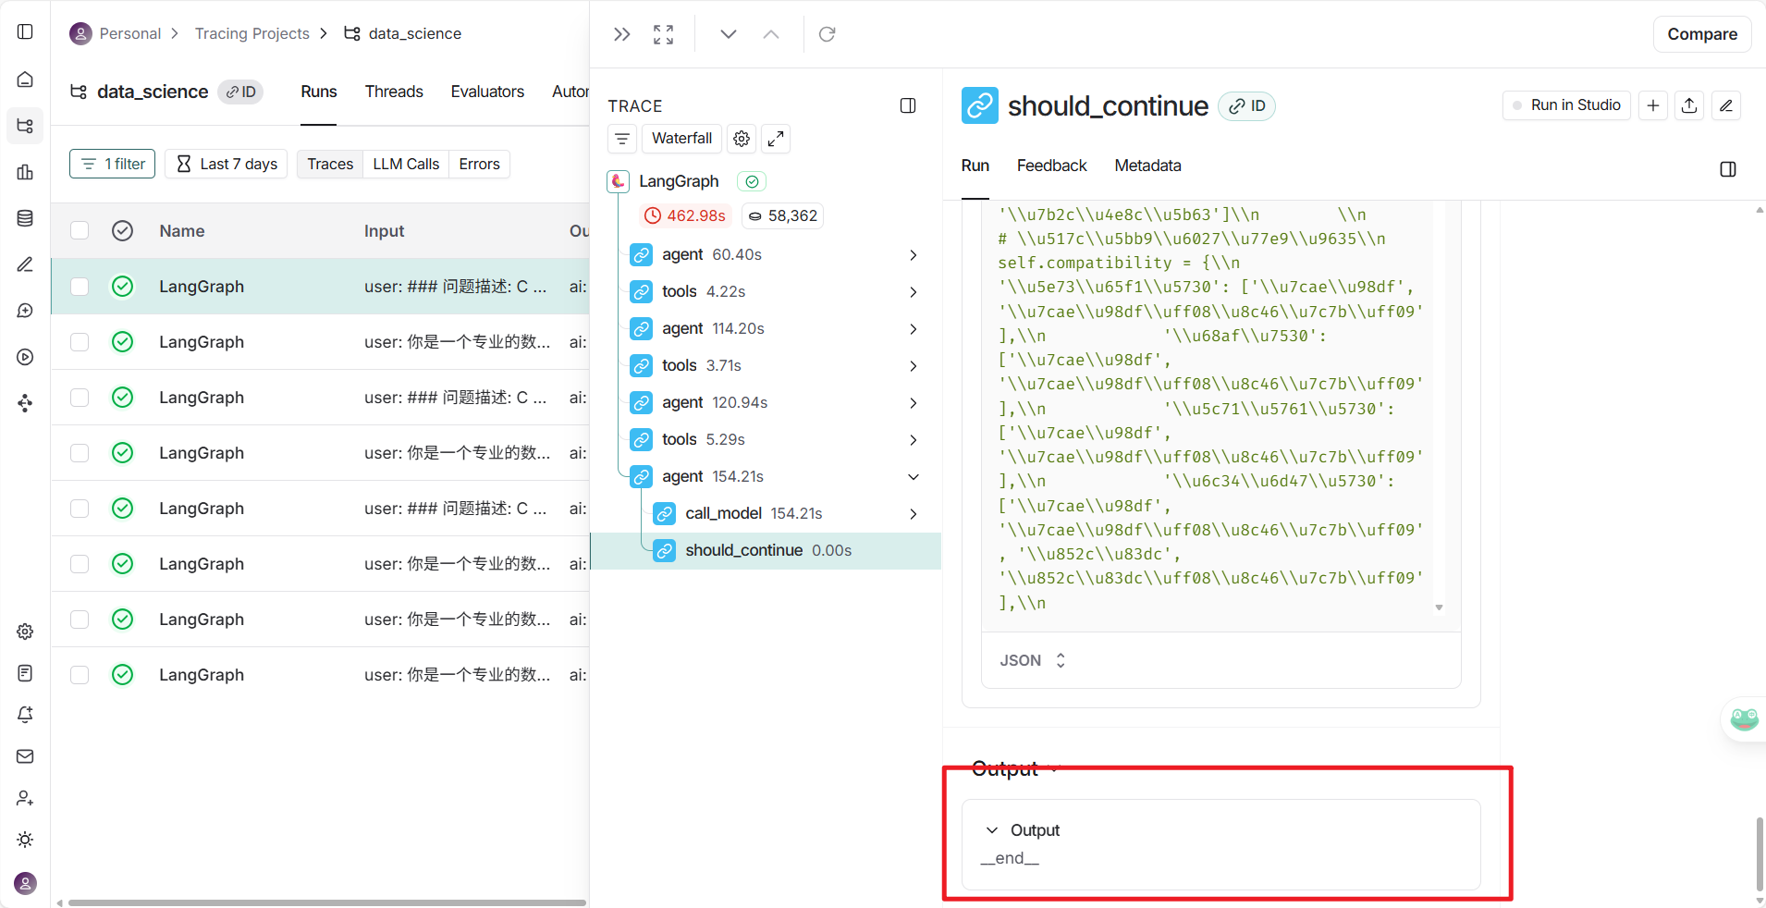Image resolution: width=1766 pixels, height=908 pixels.
Task: Open Tracing Projects breadcrumb link
Action: tap(251, 33)
